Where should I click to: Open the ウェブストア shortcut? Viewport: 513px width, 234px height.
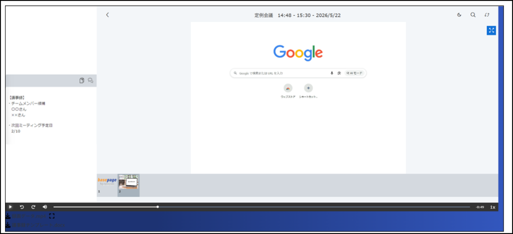288,91
